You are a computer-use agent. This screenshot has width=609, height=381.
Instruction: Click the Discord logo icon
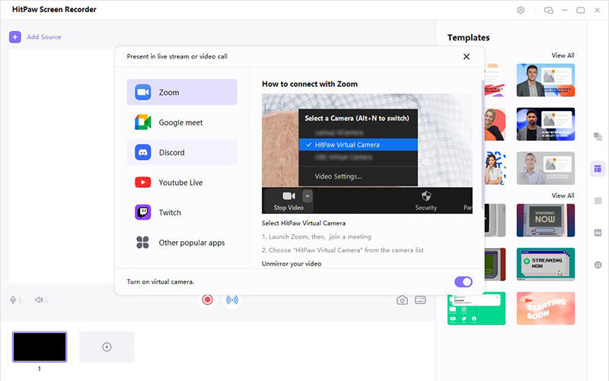tap(143, 153)
